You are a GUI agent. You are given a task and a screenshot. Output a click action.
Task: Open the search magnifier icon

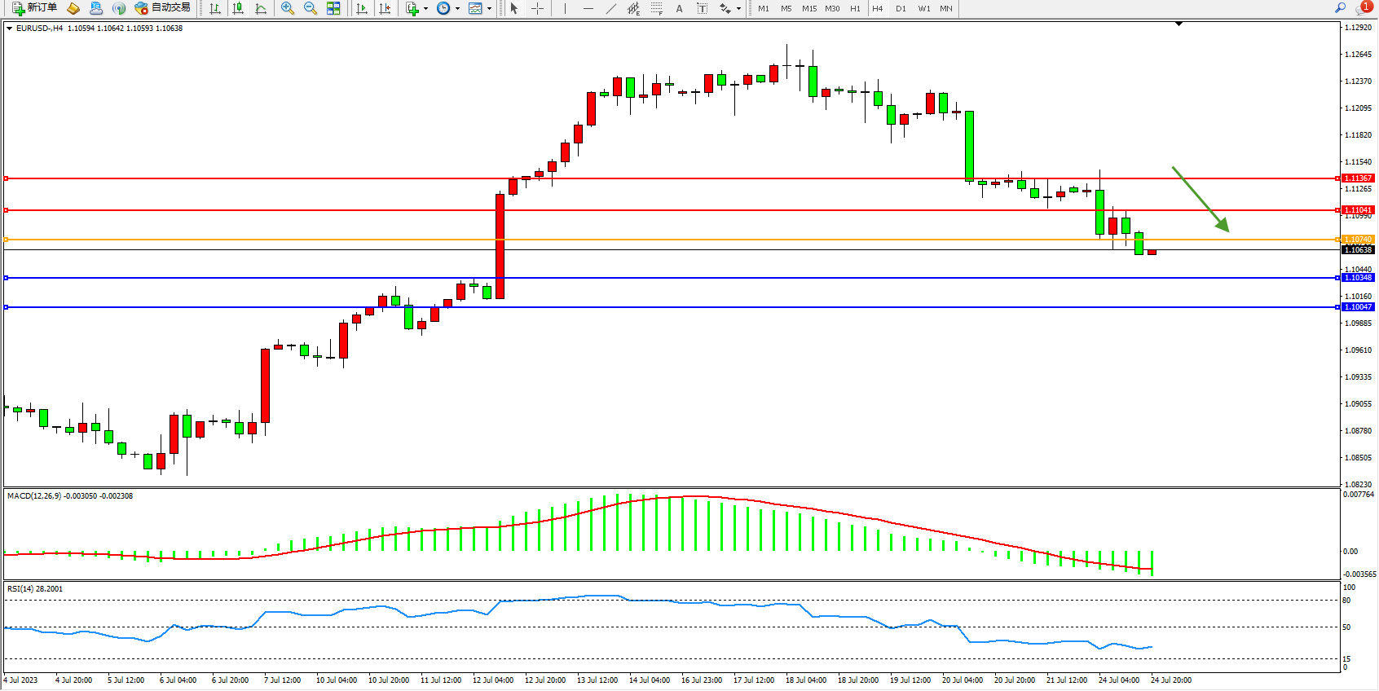pos(1340,8)
